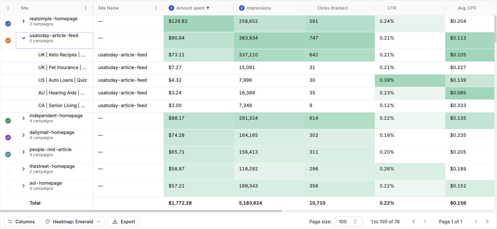
Task: Select the CA | Senior Living campaign row
Action: [x=247, y=106]
